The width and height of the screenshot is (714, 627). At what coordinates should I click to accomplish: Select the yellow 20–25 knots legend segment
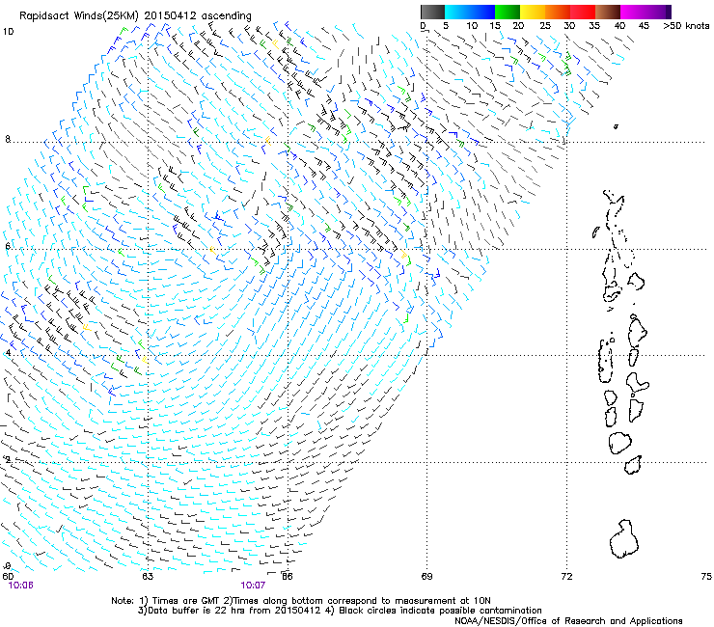tap(533, 12)
